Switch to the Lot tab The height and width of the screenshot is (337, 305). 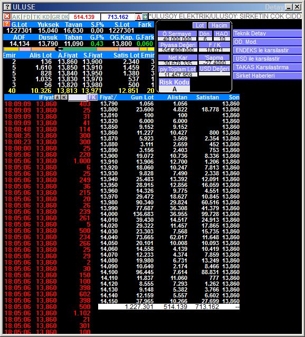199,25
